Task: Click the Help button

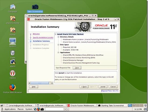Action: [34, 87]
